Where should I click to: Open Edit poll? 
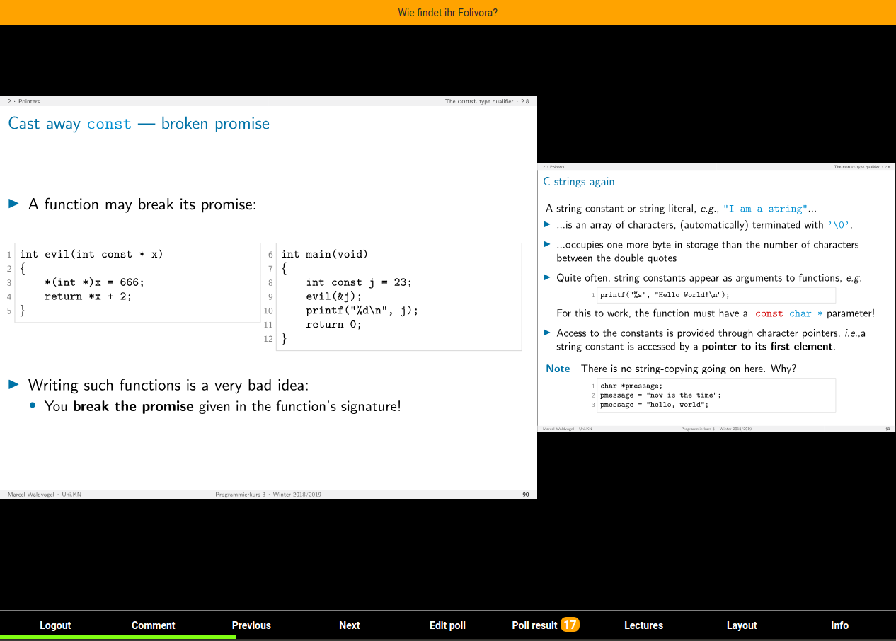447,625
